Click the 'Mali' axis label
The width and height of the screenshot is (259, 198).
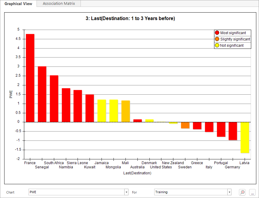(125, 163)
